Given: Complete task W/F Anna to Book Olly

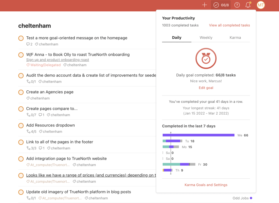Looking at the screenshot, I should point(21,55).
